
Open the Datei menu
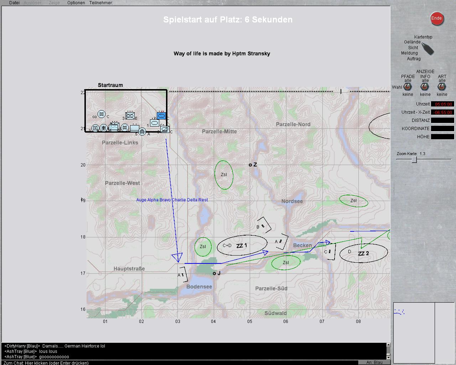[14, 3]
